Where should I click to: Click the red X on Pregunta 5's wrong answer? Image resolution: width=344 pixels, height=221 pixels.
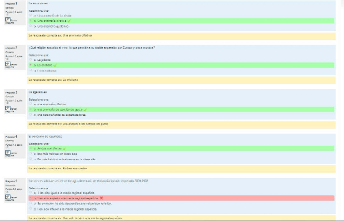pyautogui.click(x=101, y=198)
